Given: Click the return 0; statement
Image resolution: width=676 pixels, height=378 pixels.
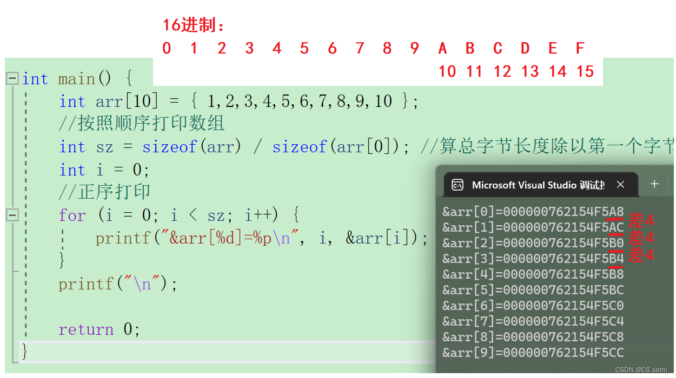Looking at the screenshot, I should click(100, 329).
